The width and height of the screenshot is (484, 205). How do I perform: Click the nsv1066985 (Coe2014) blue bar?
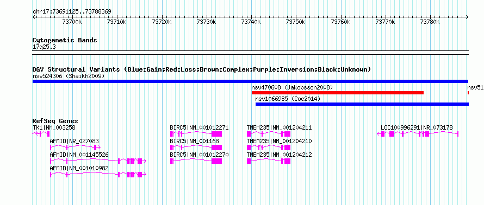(362, 104)
